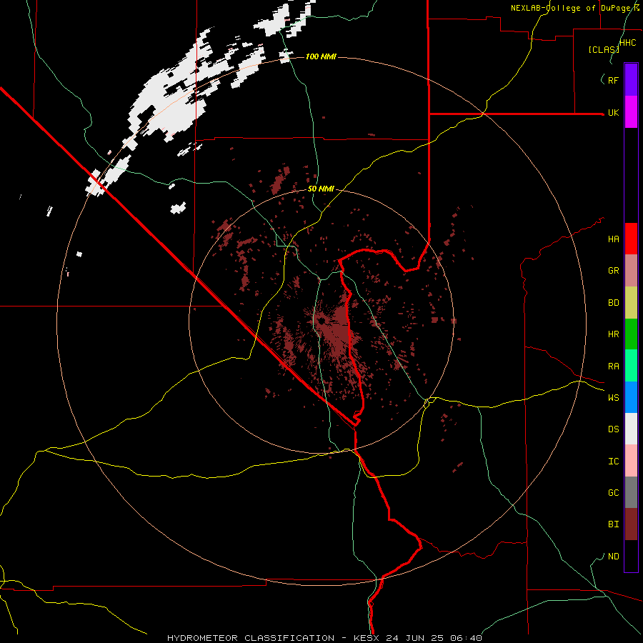Screen dimensions: 643x643
Task: Click the ND legend label
Action: (614, 557)
